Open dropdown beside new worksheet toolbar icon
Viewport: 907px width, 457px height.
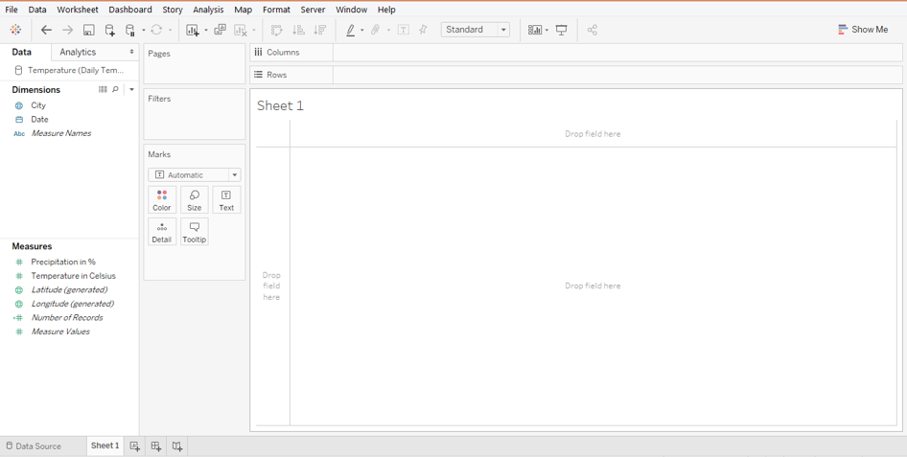[x=206, y=30]
